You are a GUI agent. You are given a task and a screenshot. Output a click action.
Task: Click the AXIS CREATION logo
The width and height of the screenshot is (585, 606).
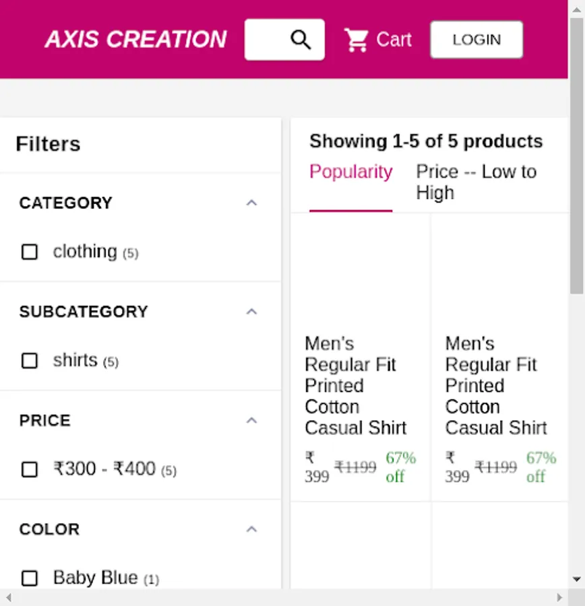(136, 40)
